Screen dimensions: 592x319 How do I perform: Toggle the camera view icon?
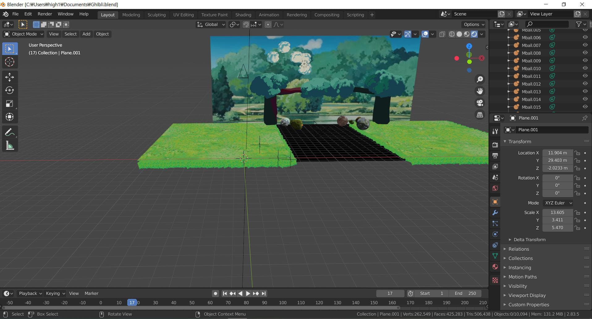[x=480, y=103]
